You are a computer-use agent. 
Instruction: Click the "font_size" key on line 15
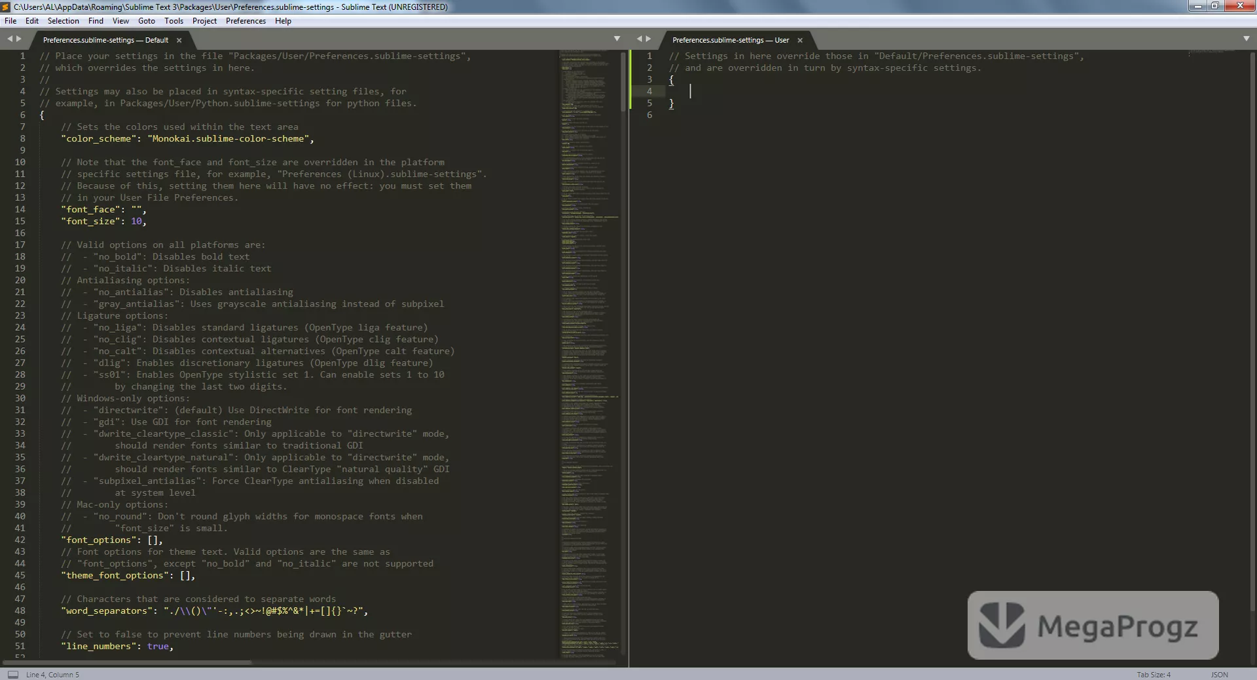(x=91, y=221)
